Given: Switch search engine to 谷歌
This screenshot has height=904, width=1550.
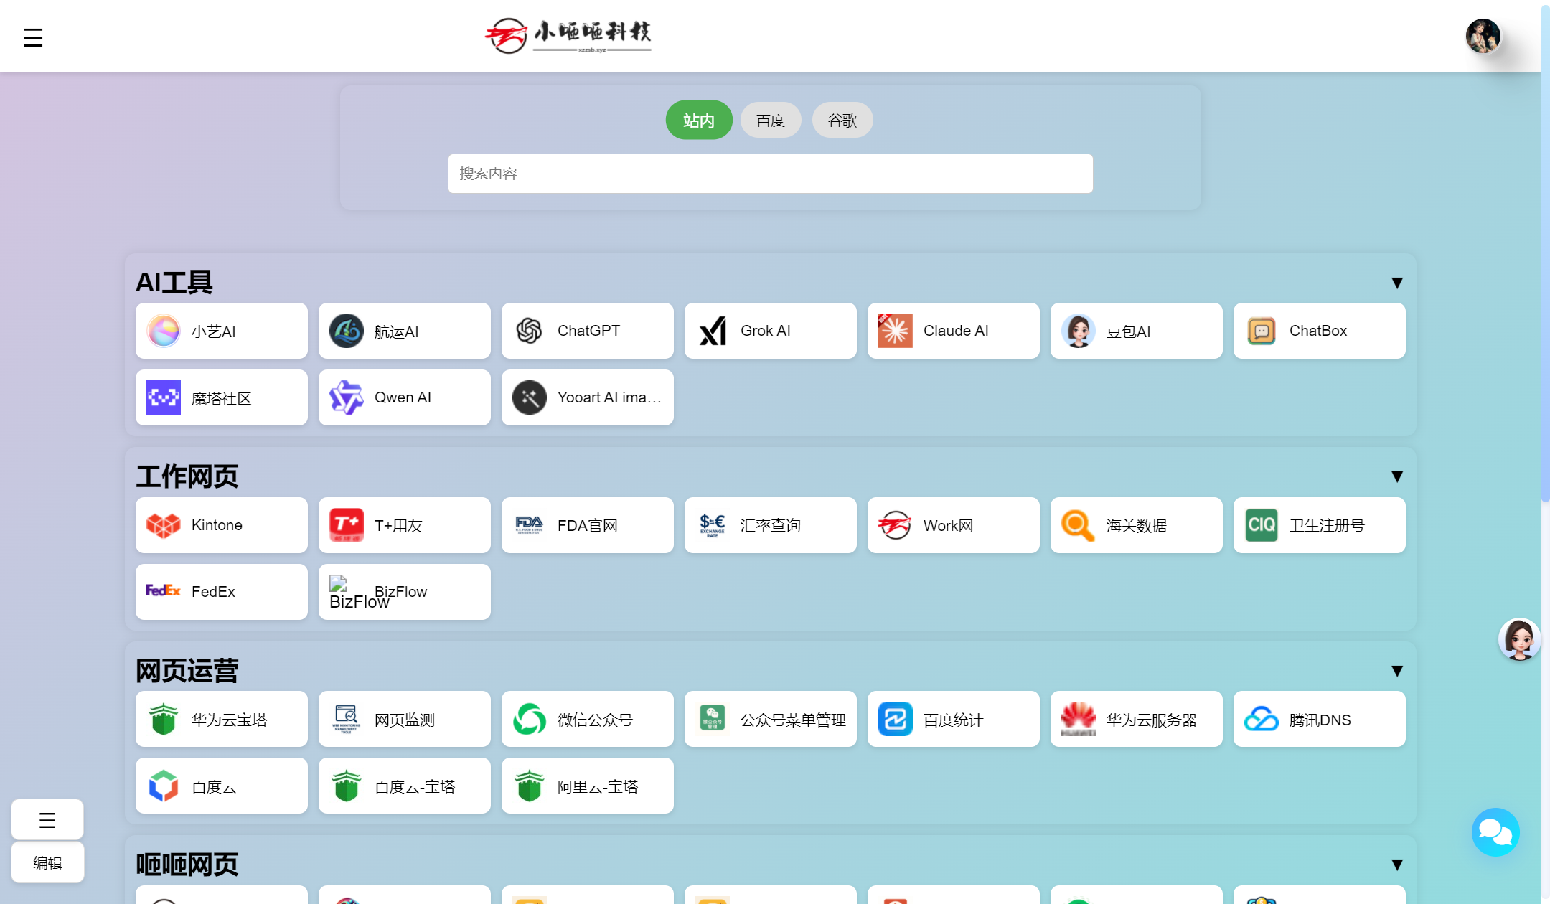Looking at the screenshot, I should pos(842,121).
